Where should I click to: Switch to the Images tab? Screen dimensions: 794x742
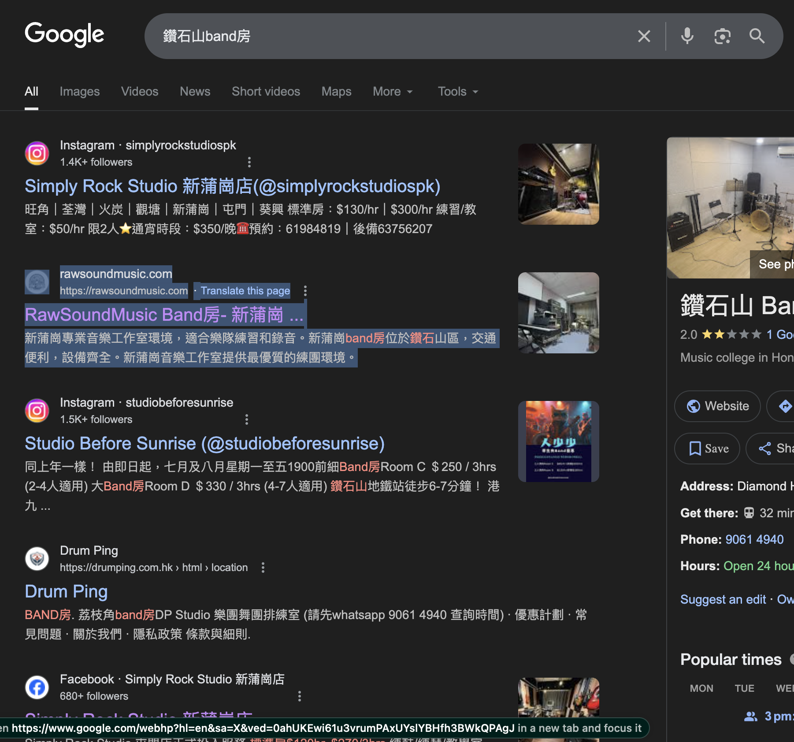[x=80, y=92]
